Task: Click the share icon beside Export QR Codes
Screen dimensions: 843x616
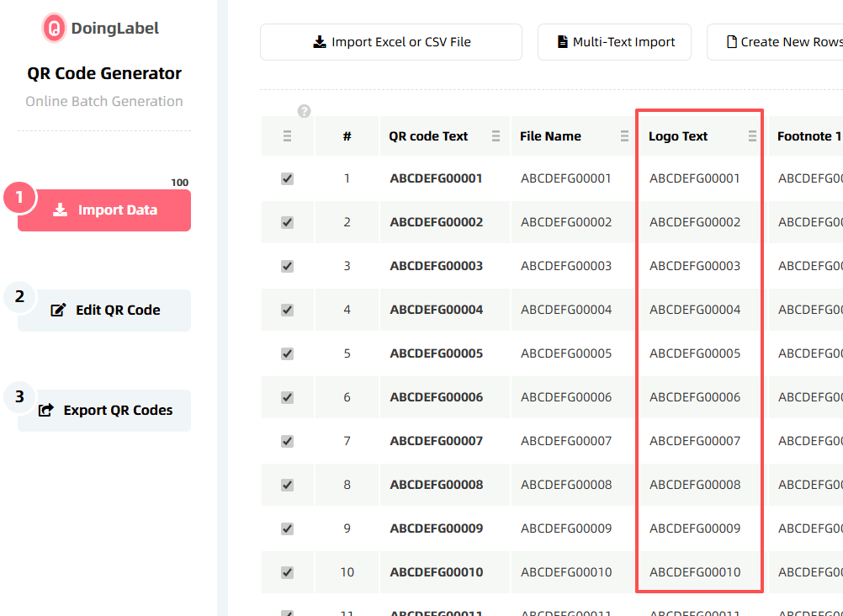Action: (x=46, y=411)
